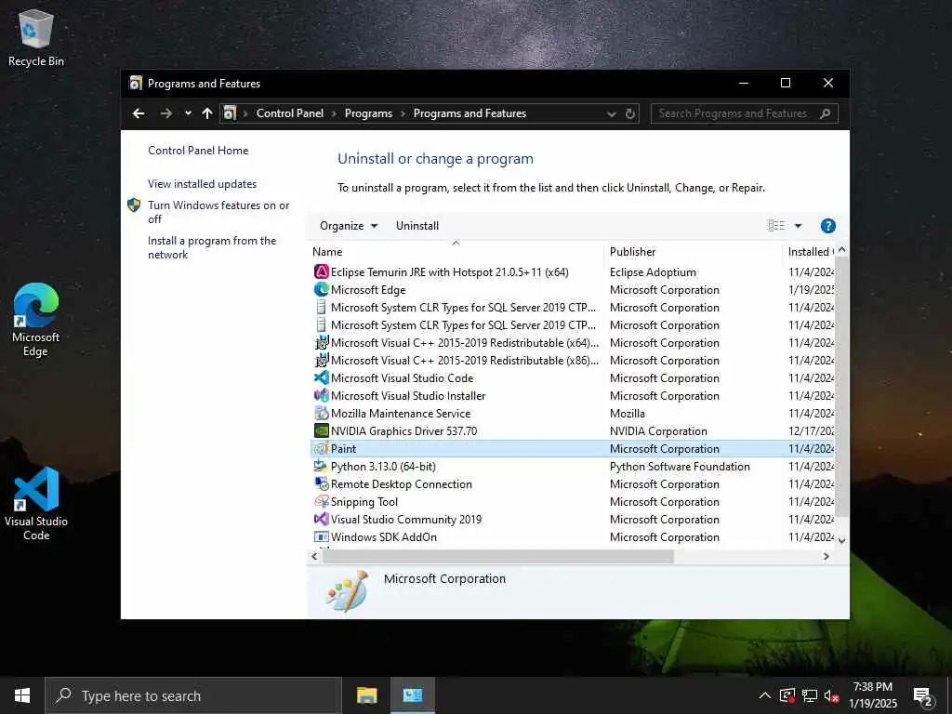Click the Refresh icon in address bar
The image size is (952, 714).
(630, 113)
